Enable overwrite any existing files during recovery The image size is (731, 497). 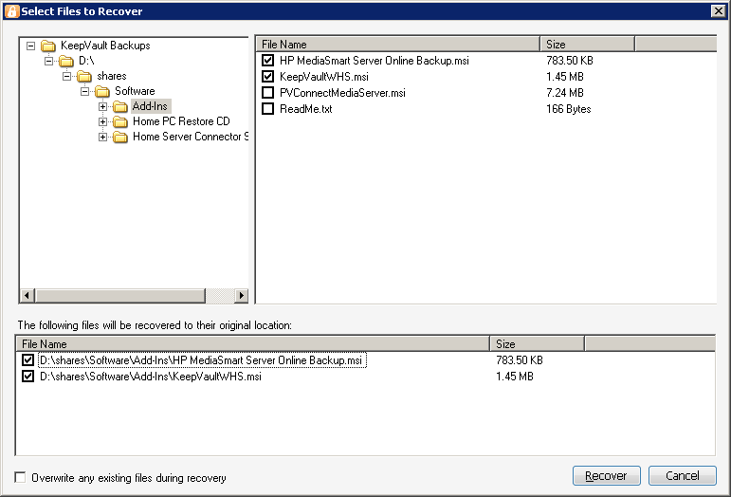tap(20, 477)
